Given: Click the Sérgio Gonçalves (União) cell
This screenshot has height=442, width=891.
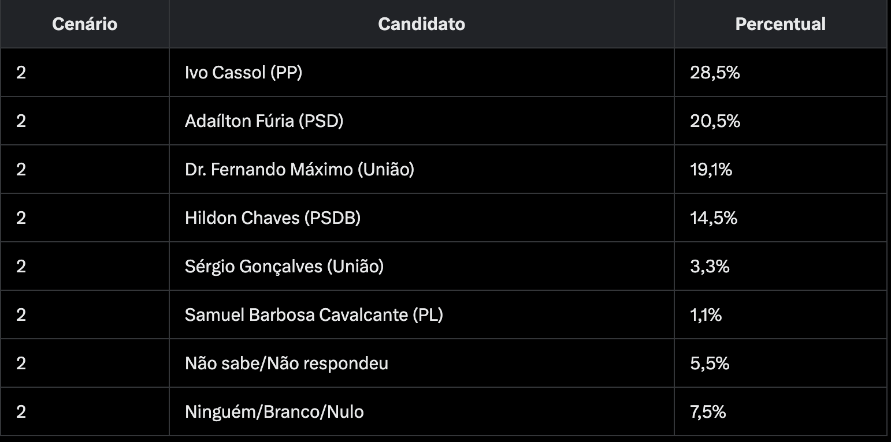Looking at the screenshot, I should [284, 267].
